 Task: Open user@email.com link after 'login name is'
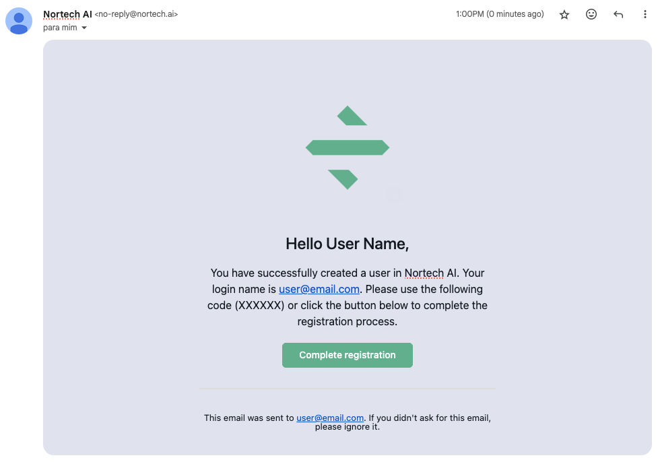(x=319, y=289)
